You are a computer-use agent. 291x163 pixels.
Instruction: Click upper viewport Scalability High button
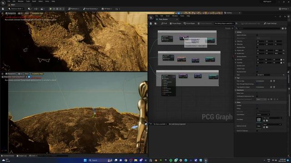click(37, 13)
